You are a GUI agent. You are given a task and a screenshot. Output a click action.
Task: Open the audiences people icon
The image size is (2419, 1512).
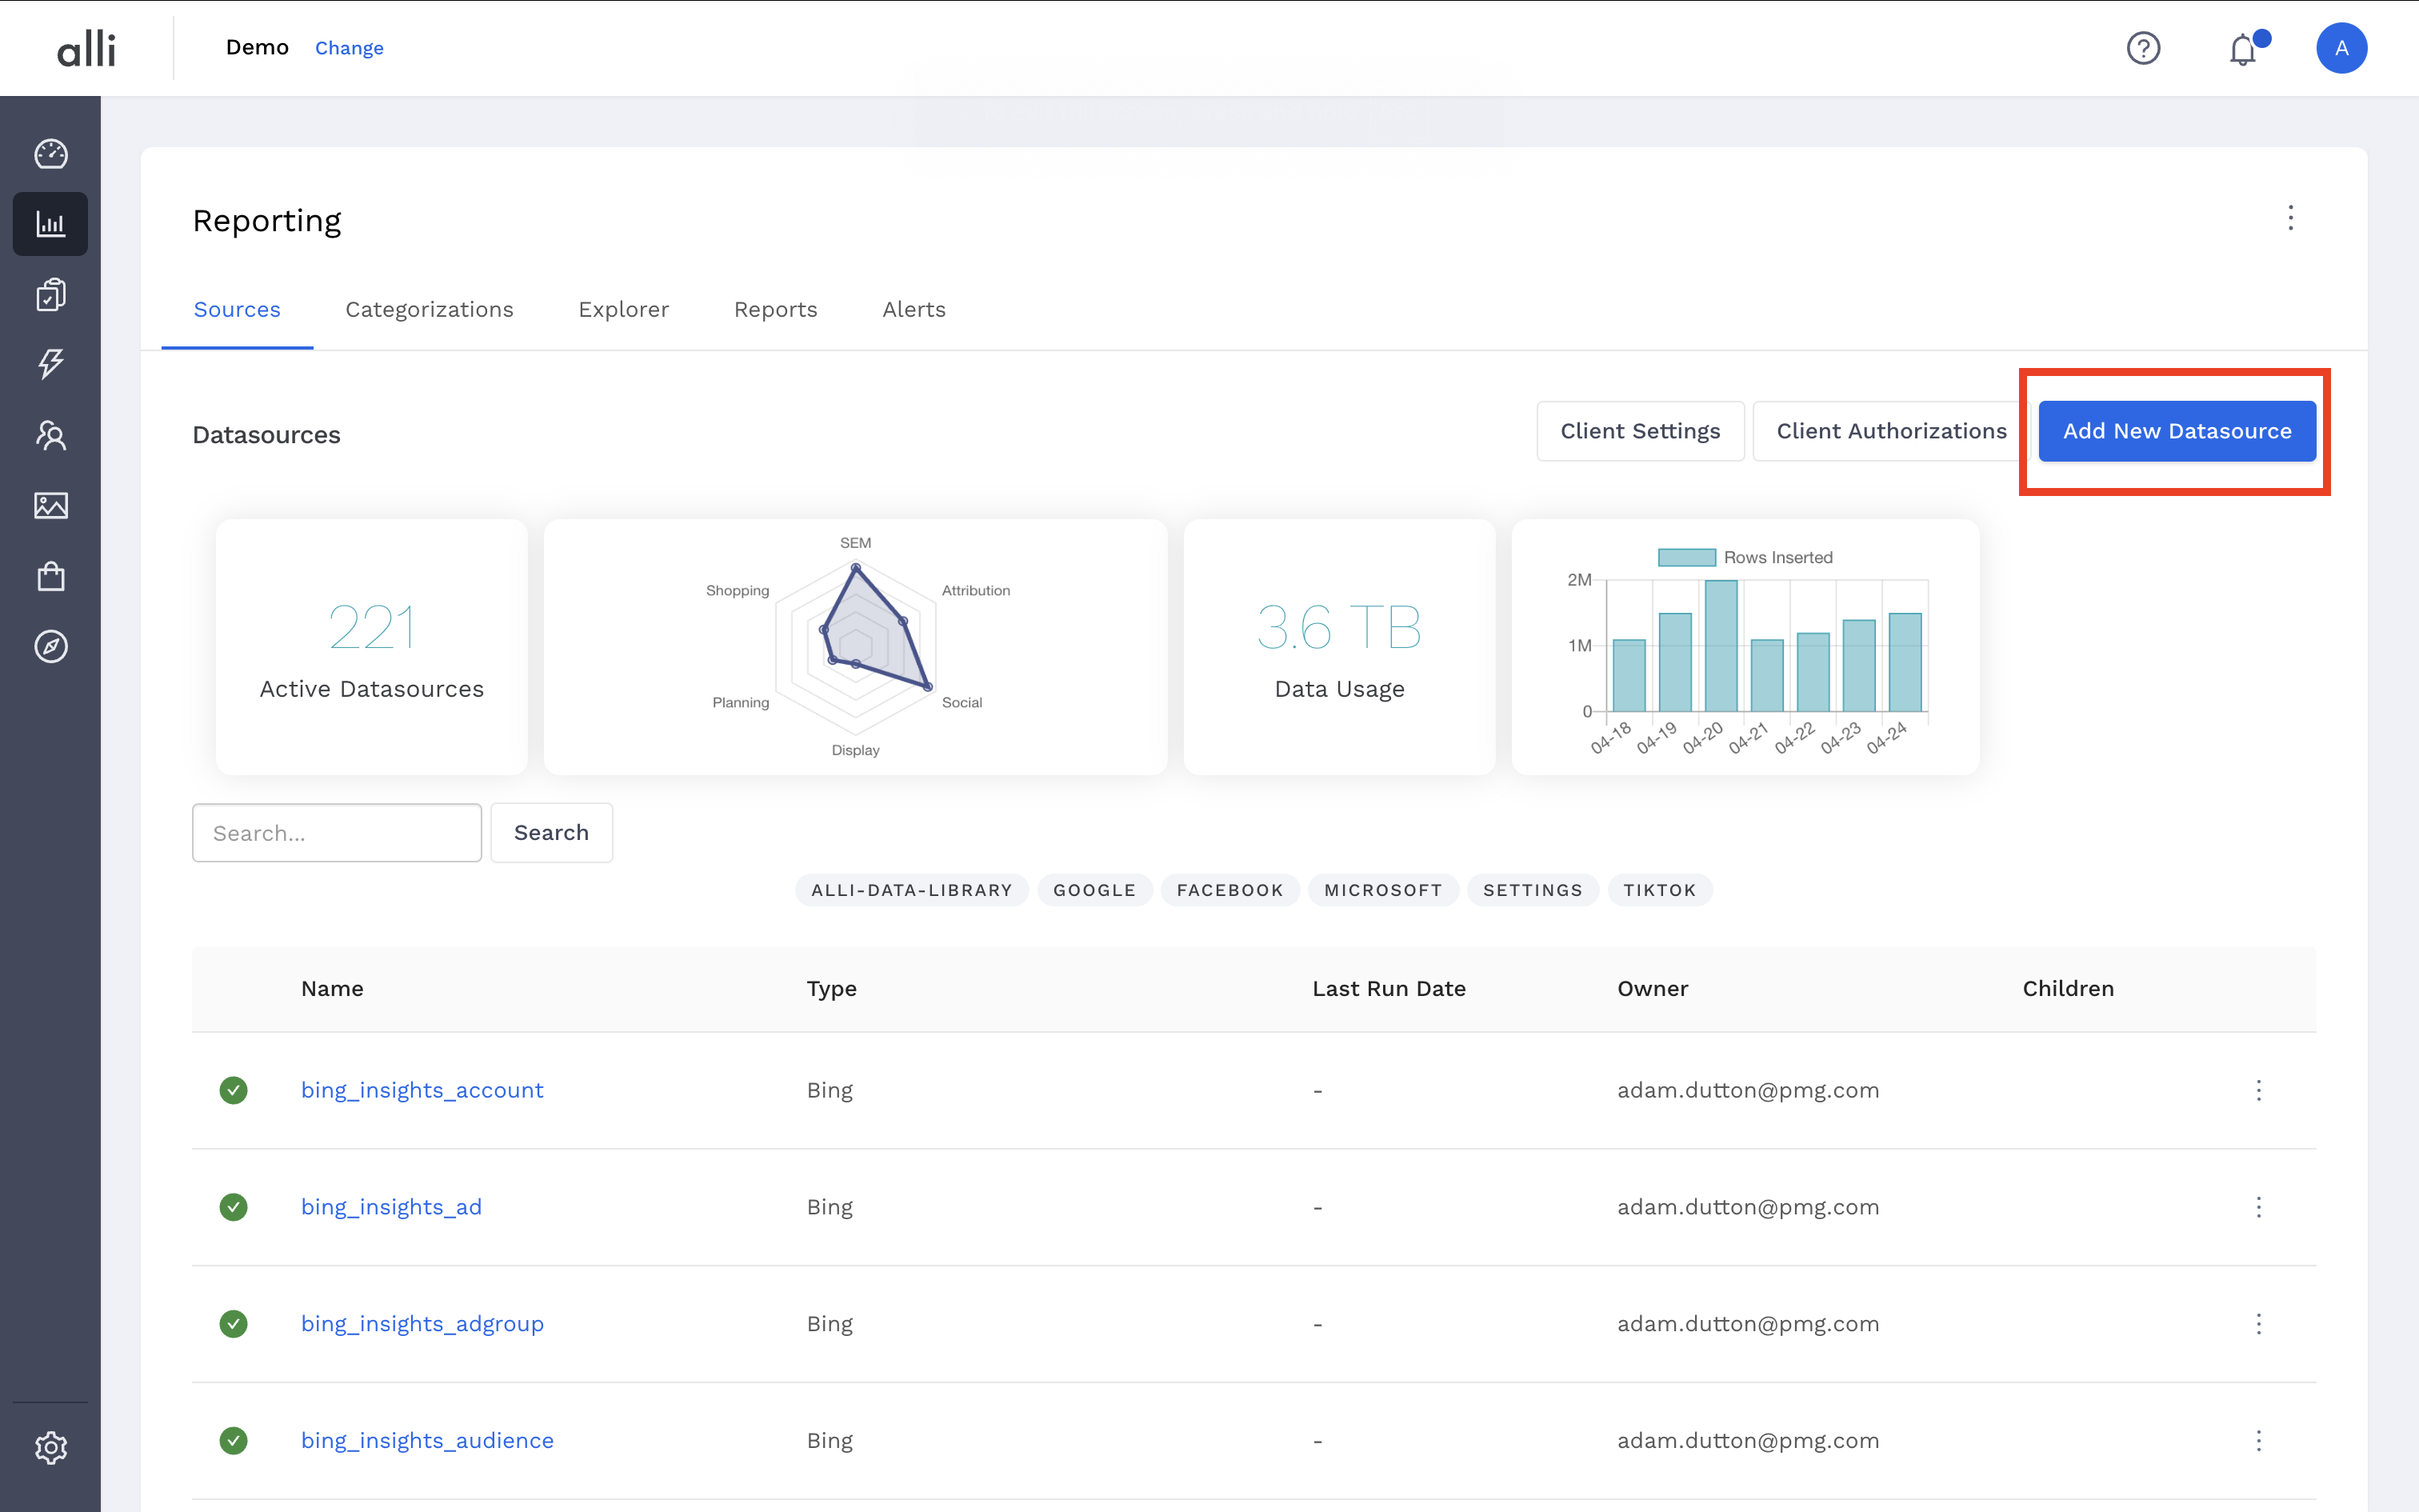[50, 435]
